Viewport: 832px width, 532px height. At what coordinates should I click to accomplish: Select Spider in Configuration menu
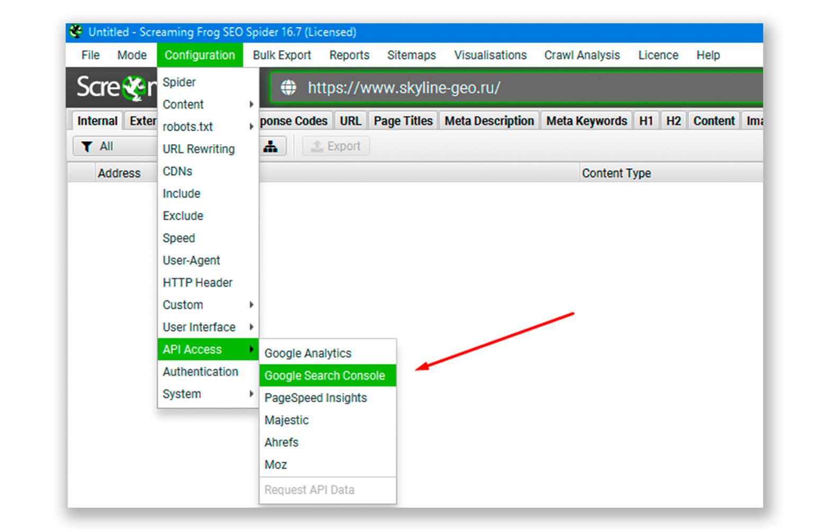tap(208, 82)
